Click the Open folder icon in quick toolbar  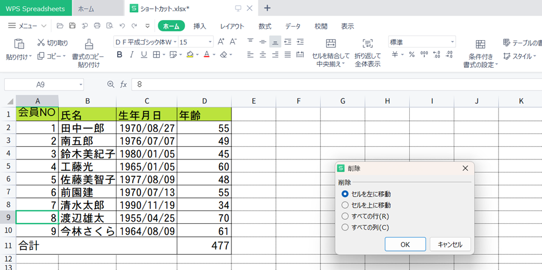click(x=60, y=25)
